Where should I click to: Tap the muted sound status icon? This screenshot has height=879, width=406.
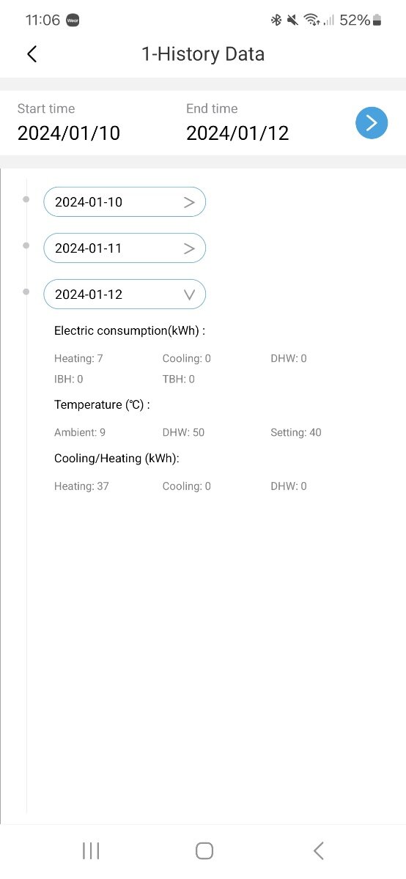[293, 20]
